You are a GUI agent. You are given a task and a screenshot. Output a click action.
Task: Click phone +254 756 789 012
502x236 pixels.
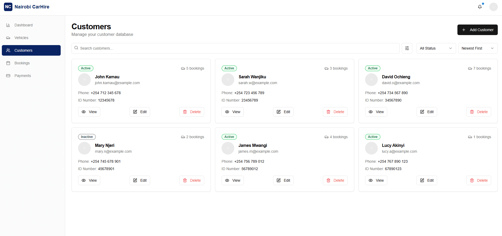click(x=249, y=161)
